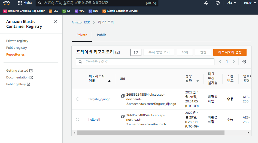Click AES-256 in the fargate_django row

click(x=246, y=99)
